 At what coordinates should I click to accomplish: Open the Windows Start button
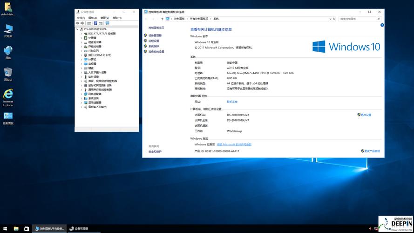(5, 229)
